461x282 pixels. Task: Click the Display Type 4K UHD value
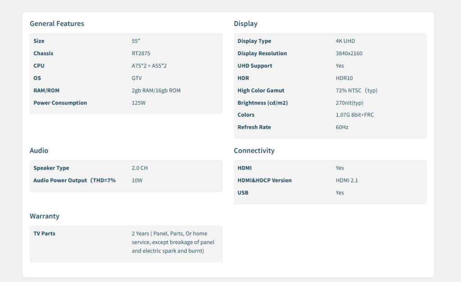345,41
